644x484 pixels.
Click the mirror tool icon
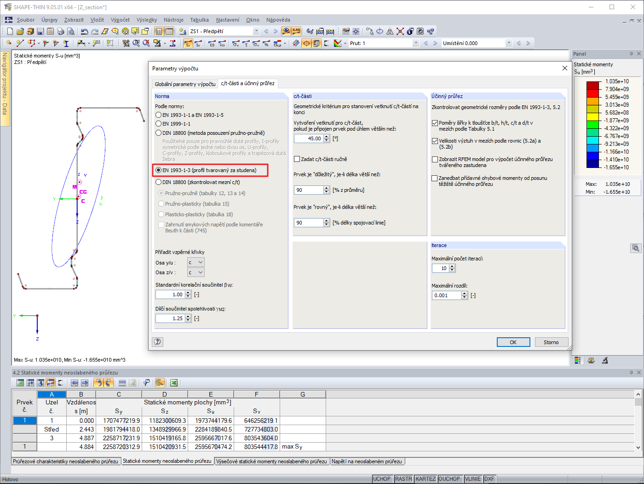[x=390, y=31]
